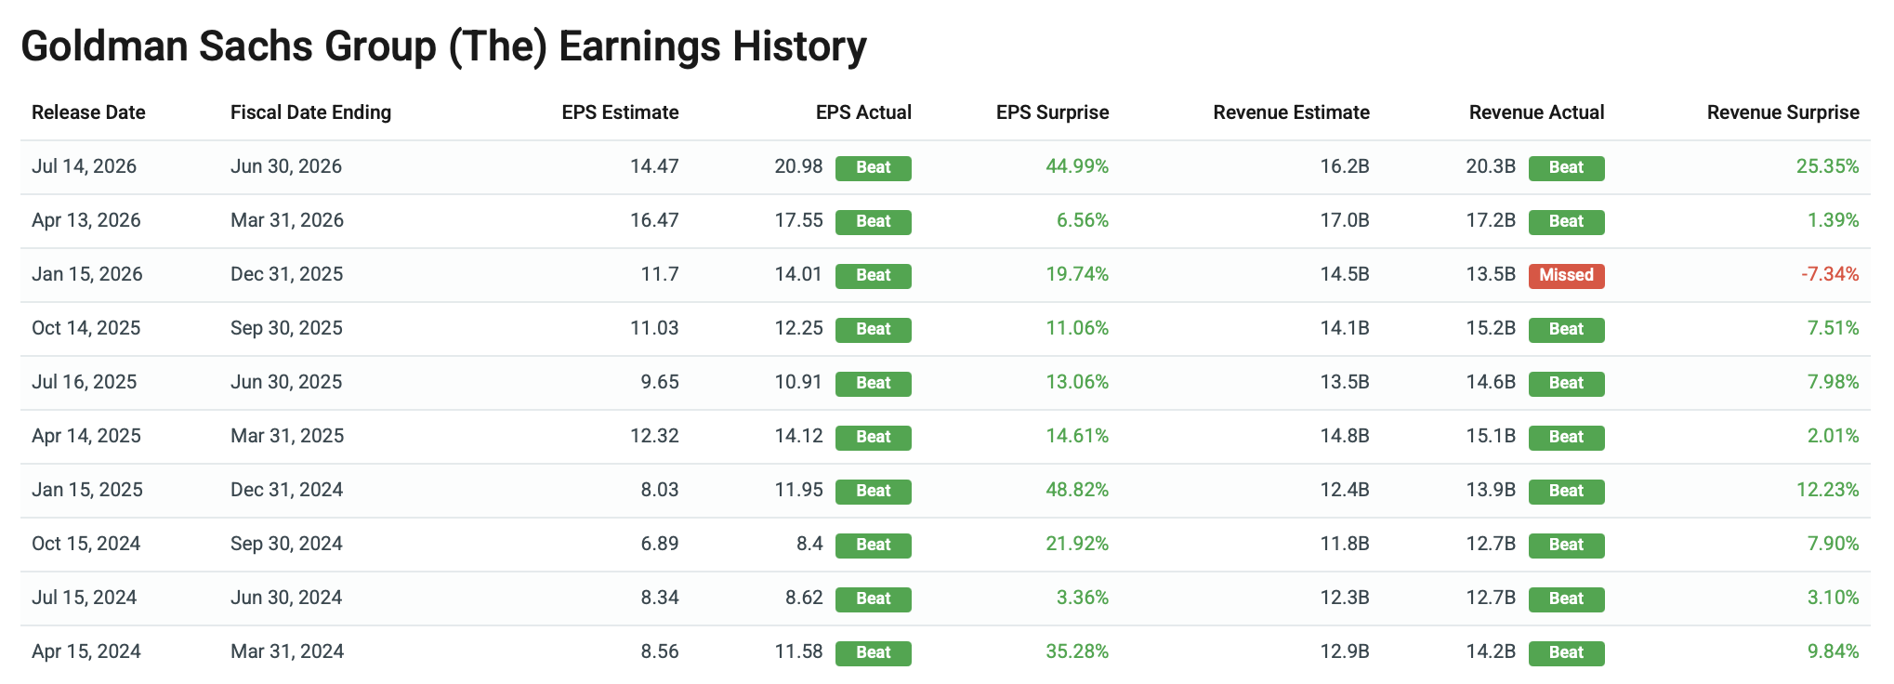Click the Jun 30, 2026 fiscal date
The width and height of the screenshot is (1894, 684).
(286, 166)
